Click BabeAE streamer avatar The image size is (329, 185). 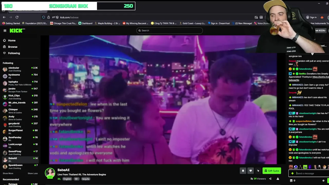pyautogui.click(x=50, y=173)
